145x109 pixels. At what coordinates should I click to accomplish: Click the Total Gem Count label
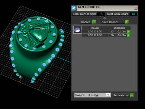pyautogui.click(x=118, y=14)
